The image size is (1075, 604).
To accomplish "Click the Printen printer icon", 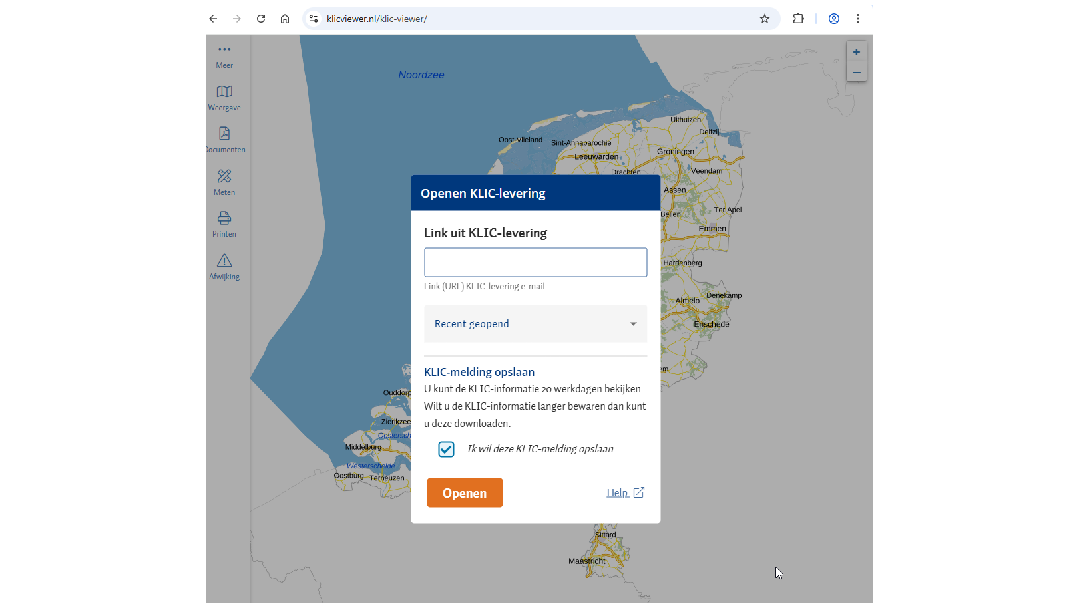I will [x=224, y=218].
